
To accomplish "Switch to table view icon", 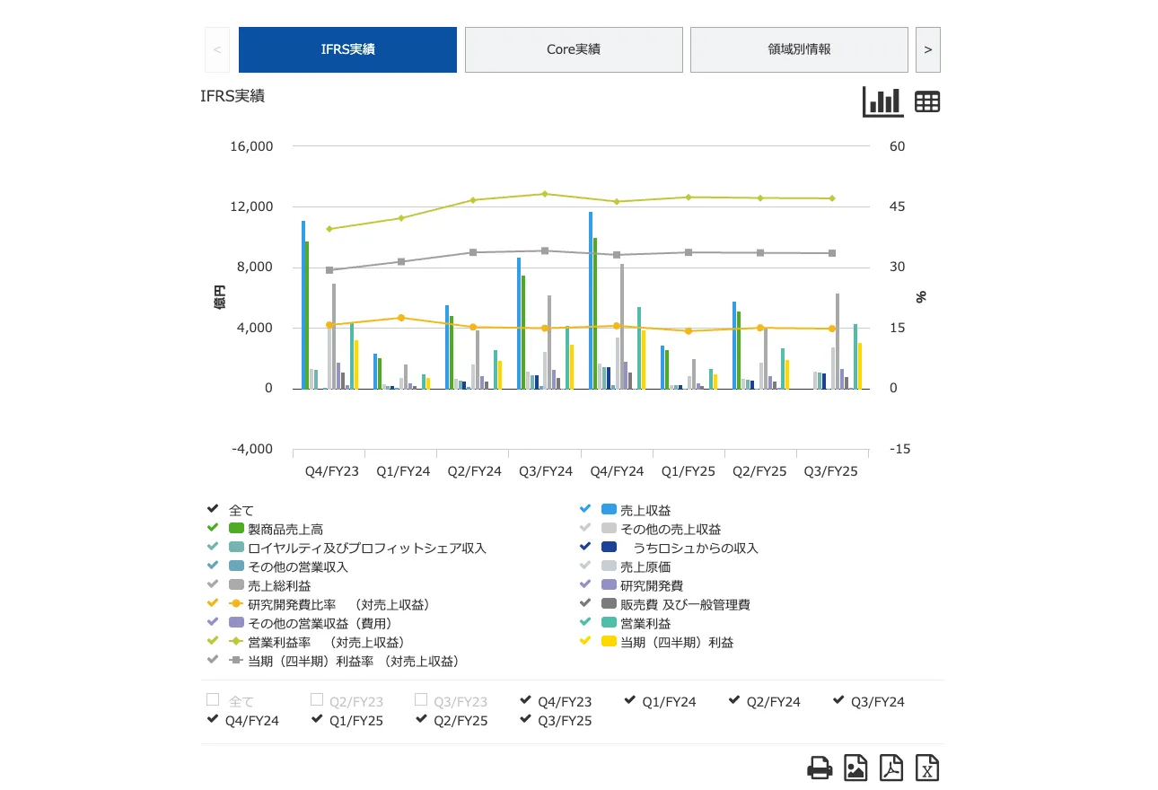I will (x=927, y=101).
